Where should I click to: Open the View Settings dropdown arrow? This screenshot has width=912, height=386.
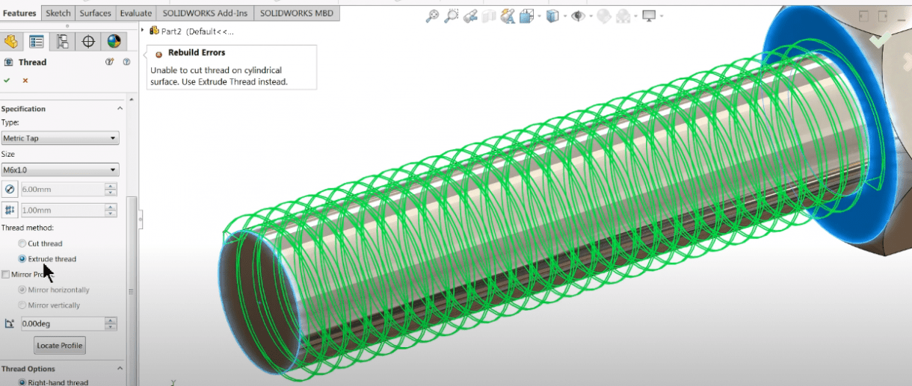(x=661, y=16)
